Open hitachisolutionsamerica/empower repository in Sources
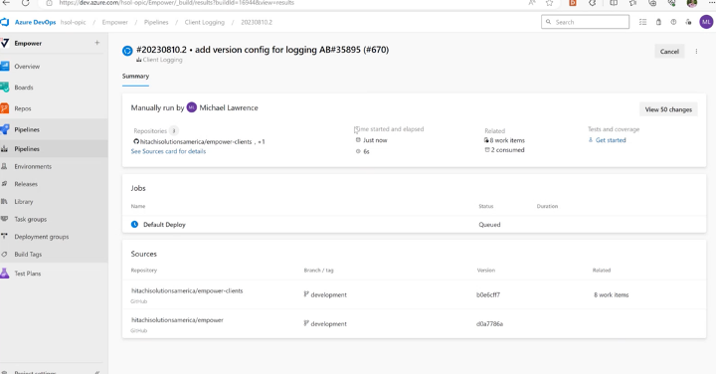This screenshot has width=716, height=374. coord(177,319)
